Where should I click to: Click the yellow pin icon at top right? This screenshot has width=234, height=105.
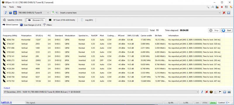(231, 7)
